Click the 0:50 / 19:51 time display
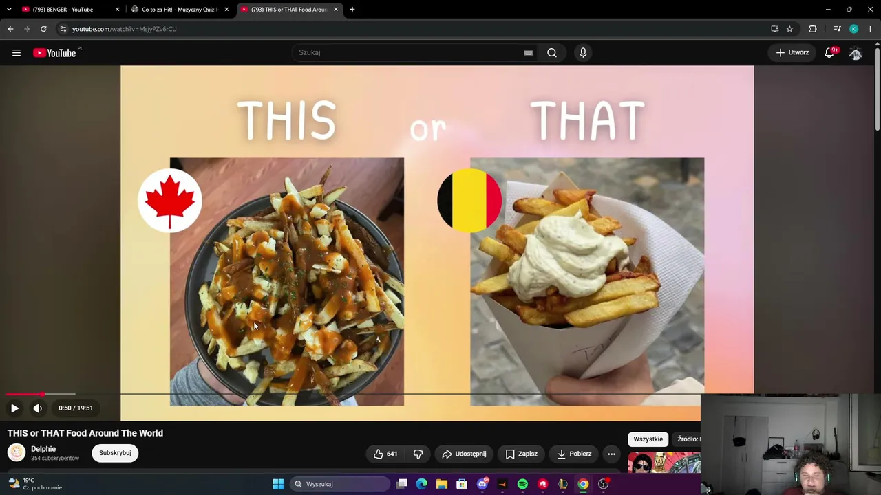 coord(76,408)
